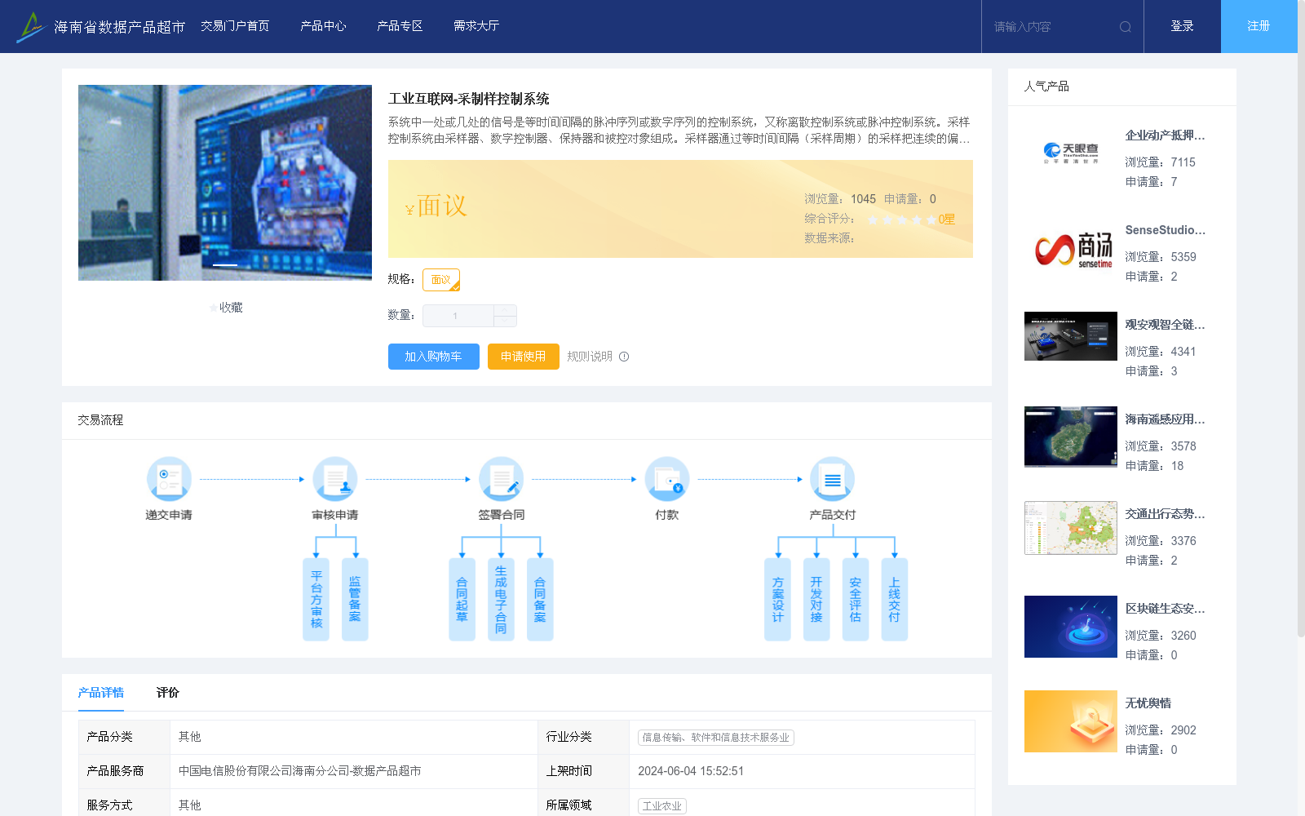The width and height of the screenshot is (1305, 816).
Task: Open SenseStudio product title
Action: tap(1165, 230)
